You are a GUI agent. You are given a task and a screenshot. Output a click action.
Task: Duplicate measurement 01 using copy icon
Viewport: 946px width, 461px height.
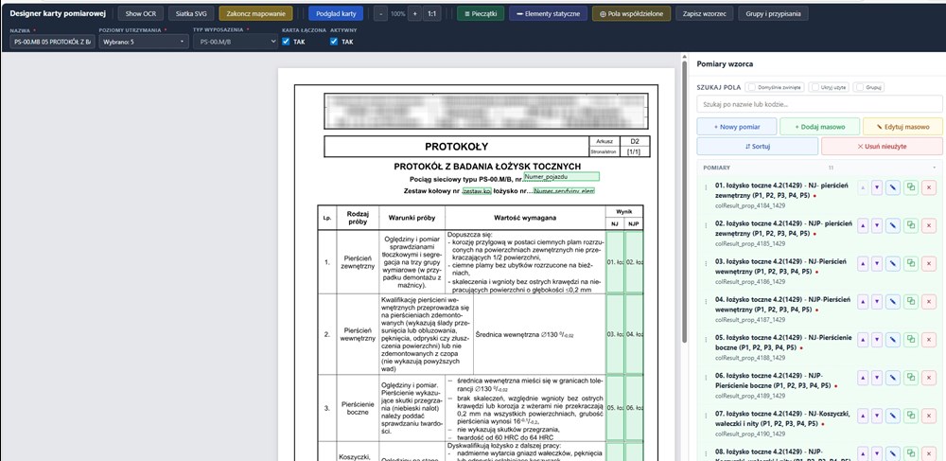click(911, 187)
